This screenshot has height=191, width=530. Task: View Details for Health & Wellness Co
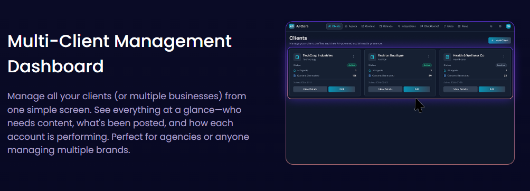point(460,89)
